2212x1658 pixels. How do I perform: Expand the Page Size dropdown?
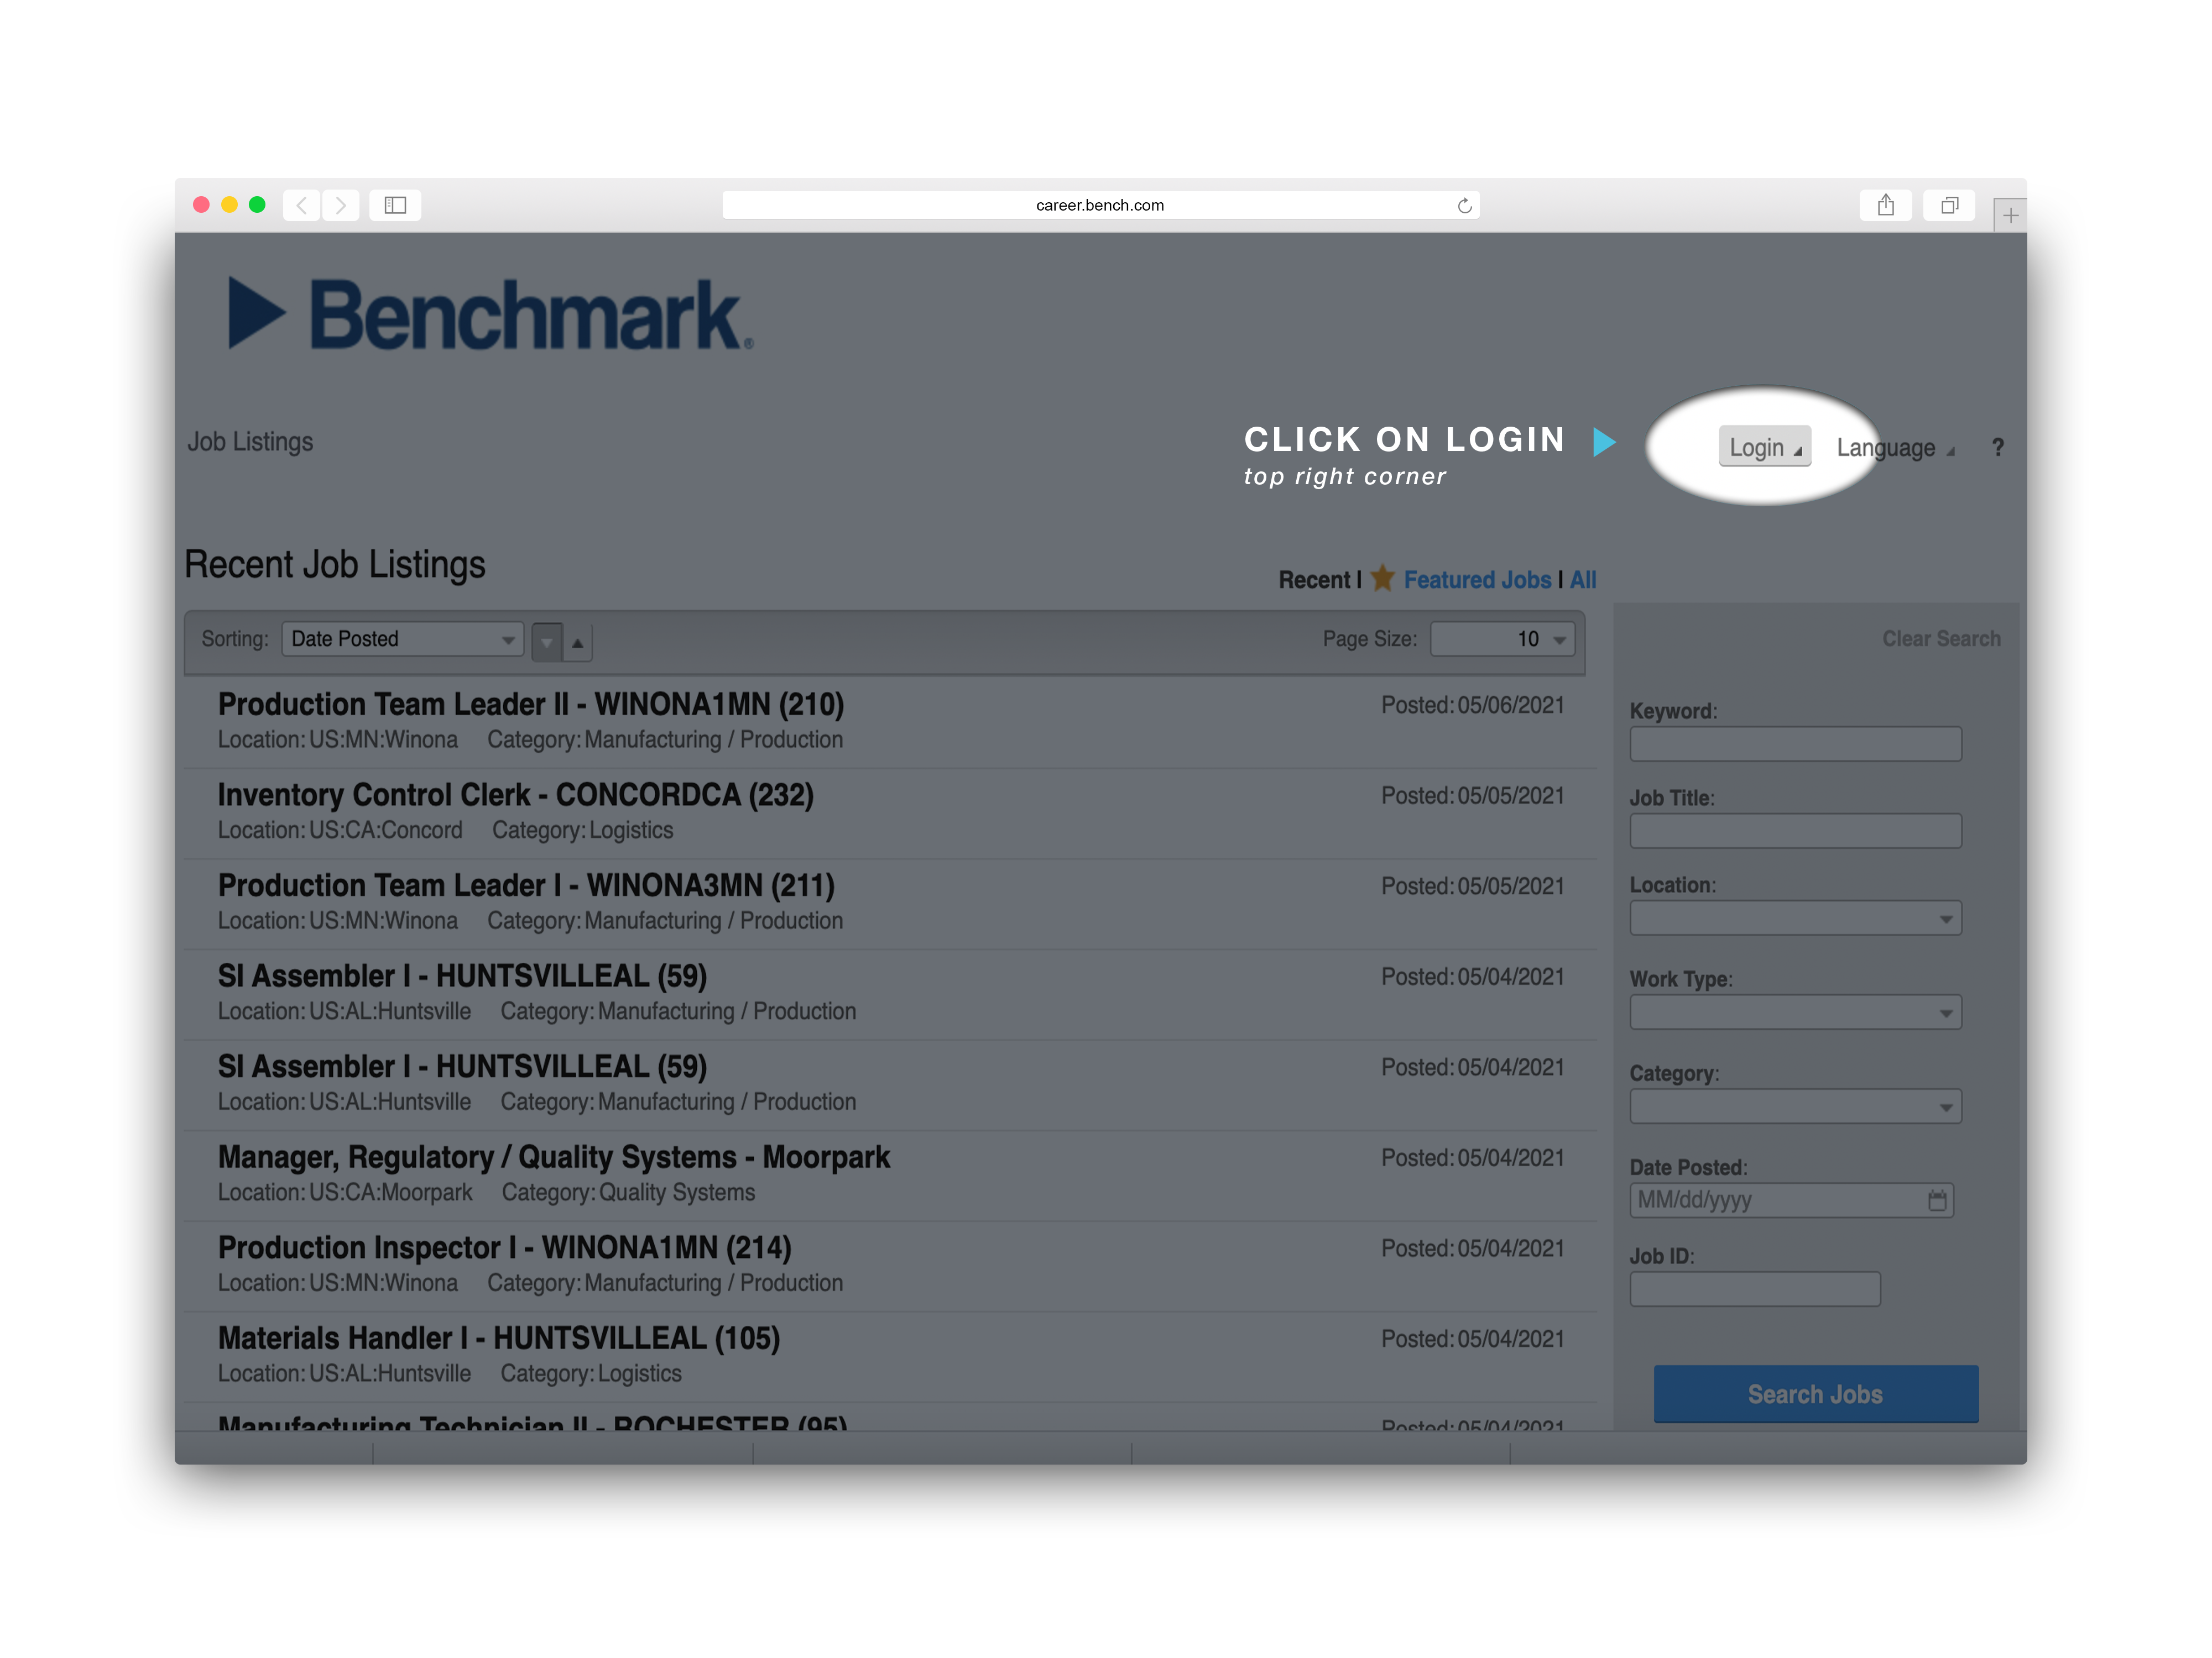[1502, 639]
